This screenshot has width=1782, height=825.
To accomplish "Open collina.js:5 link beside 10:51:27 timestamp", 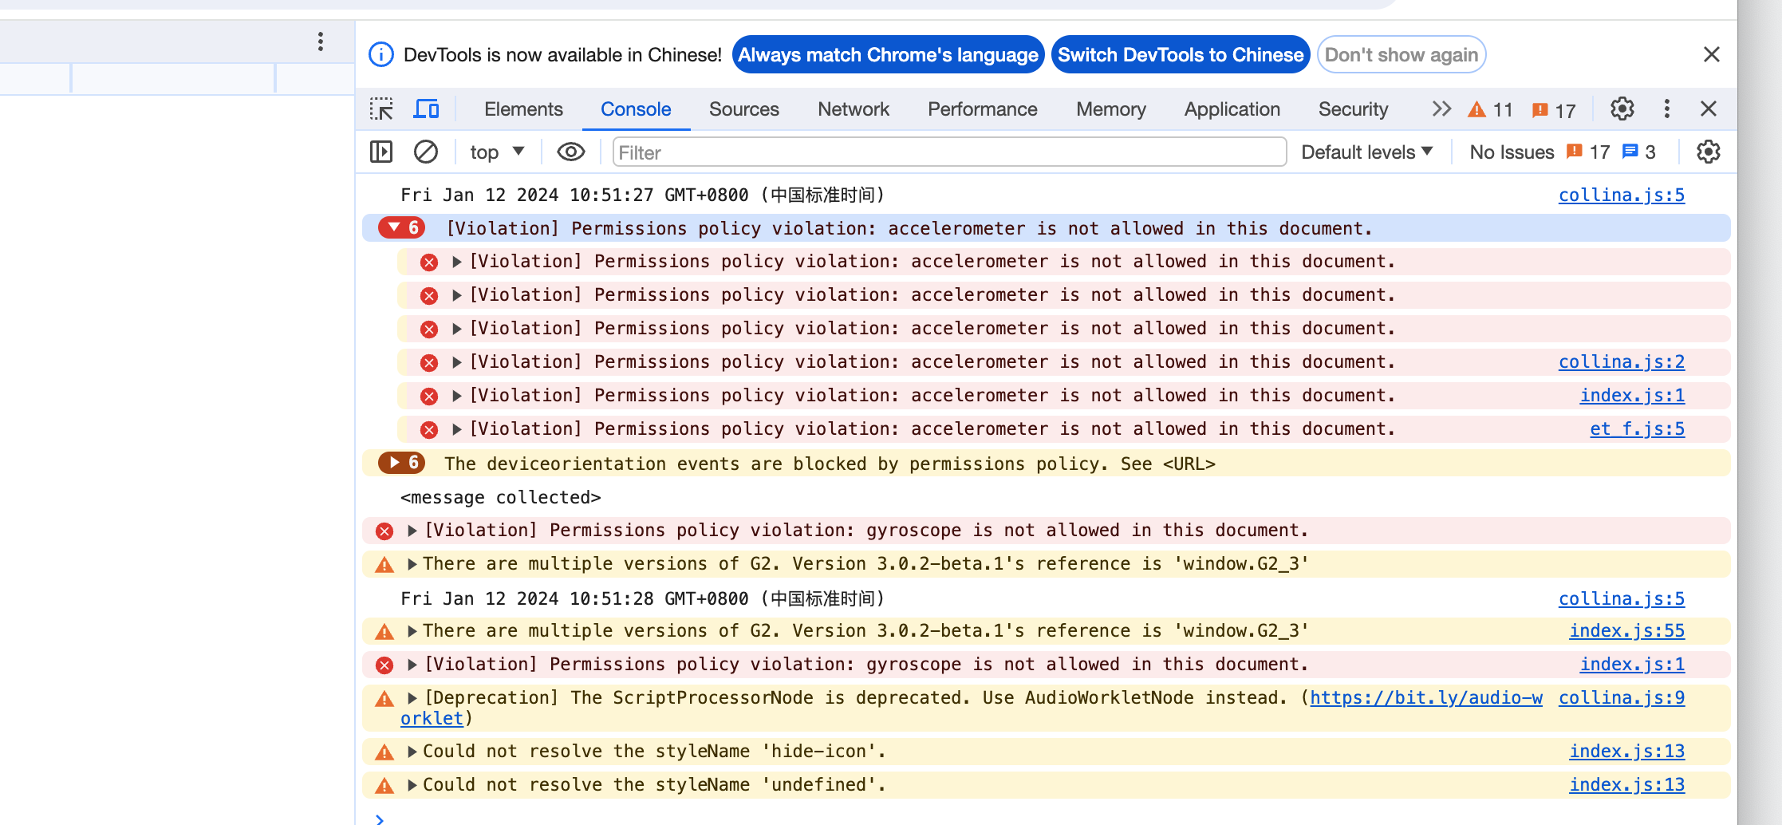I will 1622,195.
